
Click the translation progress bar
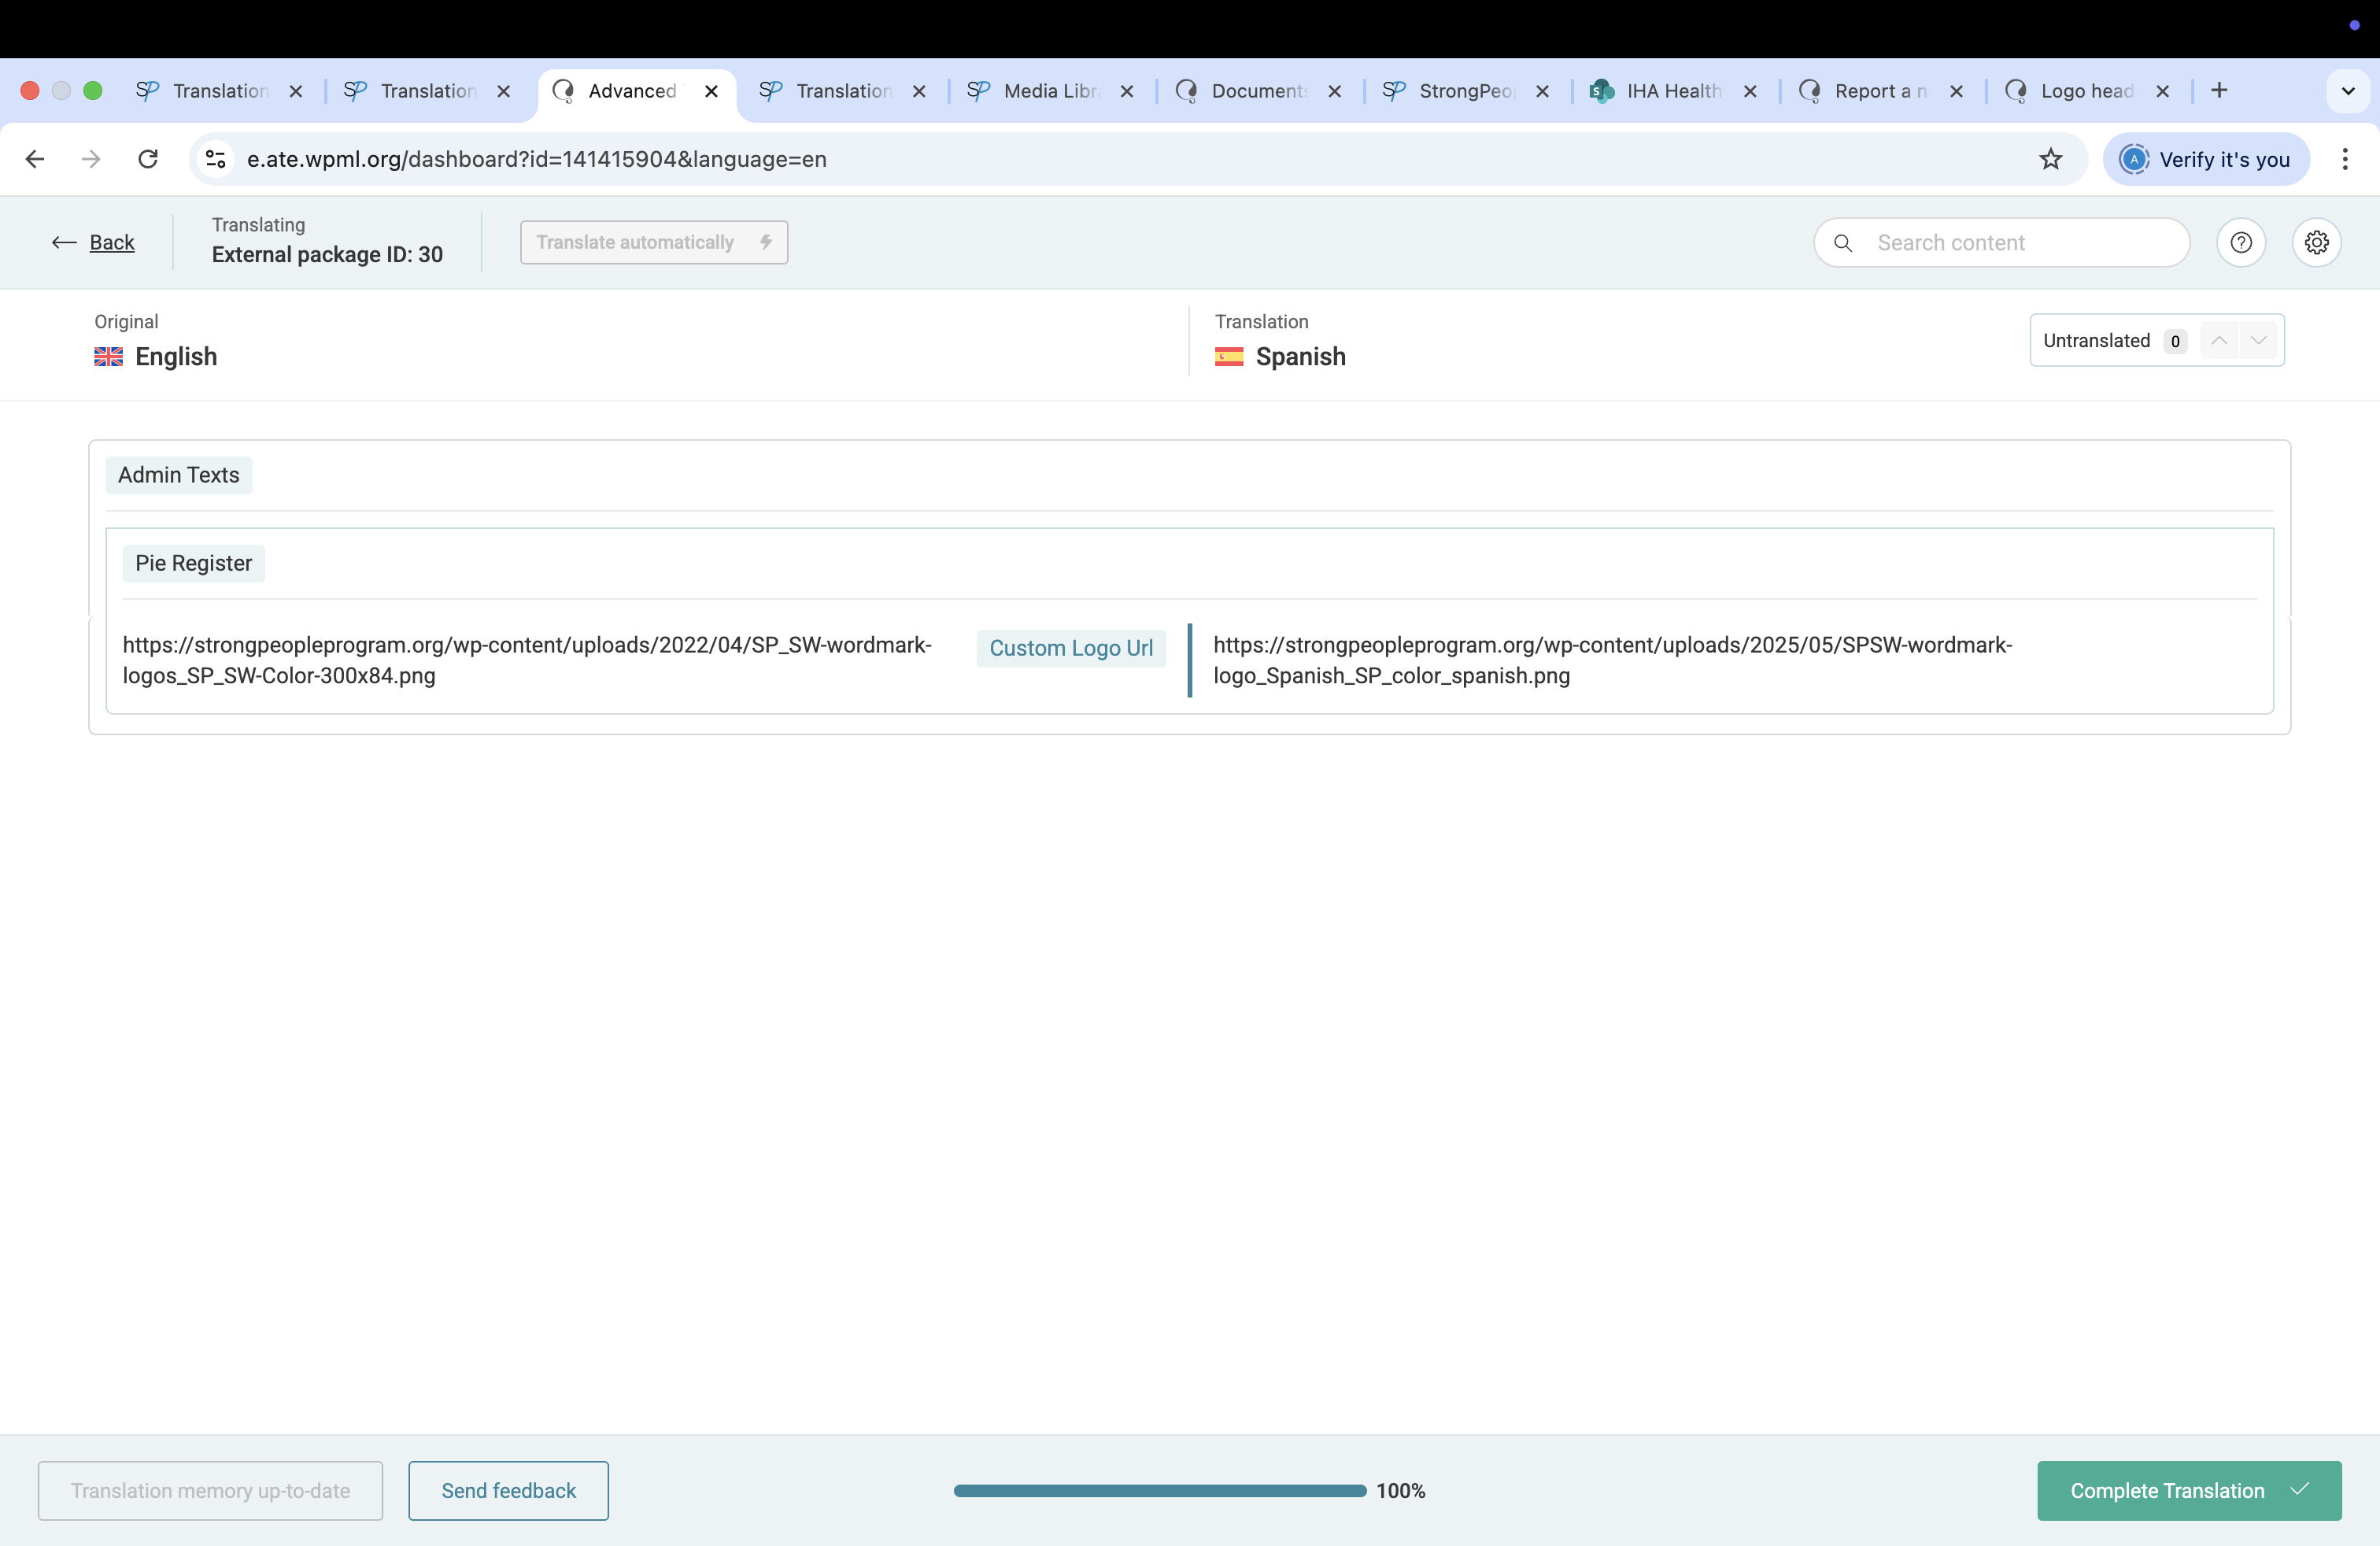pos(1159,1490)
